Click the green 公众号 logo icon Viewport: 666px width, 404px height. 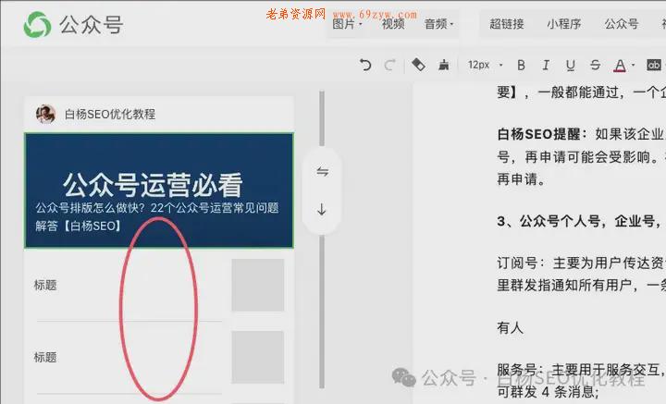pos(37,24)
